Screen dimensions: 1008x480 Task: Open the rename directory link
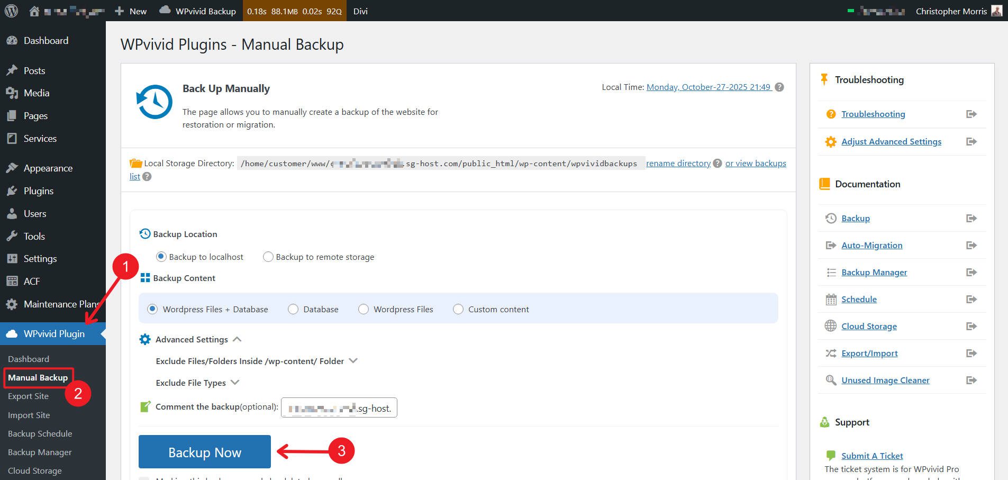pos(678,163)
